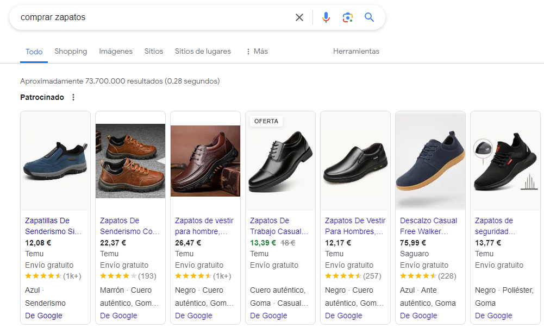Click the blue magnifying glass search icon
The height and width of the screenshot is (328, 544).
coord(370,17)
